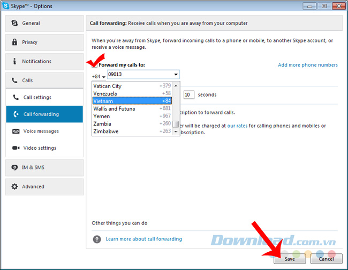348x270 pixels.
Task: Select Call settings submenu item
Action: (44, 97)
